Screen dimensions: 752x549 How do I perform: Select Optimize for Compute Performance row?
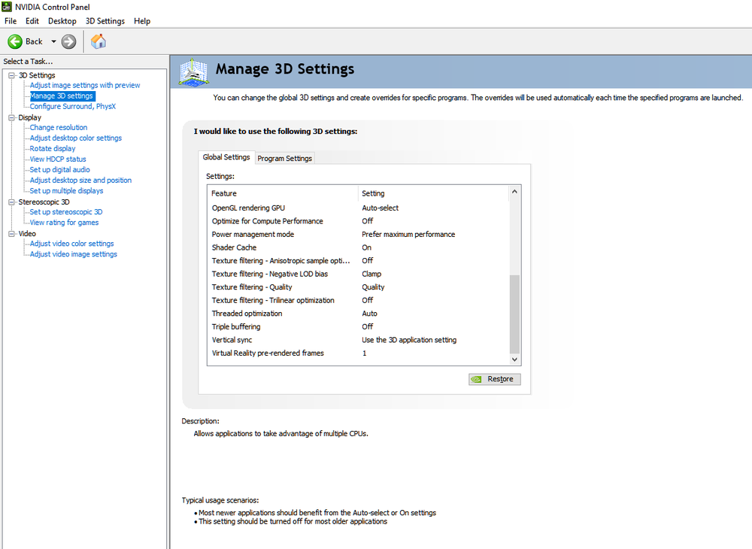[x=358, y=221]
